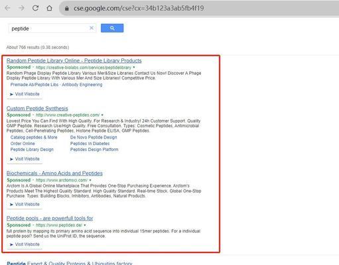This screenshot has height=265, width=339.
Task: Open Peptide pools - are powerfull tools title
Action: (50, 218)
